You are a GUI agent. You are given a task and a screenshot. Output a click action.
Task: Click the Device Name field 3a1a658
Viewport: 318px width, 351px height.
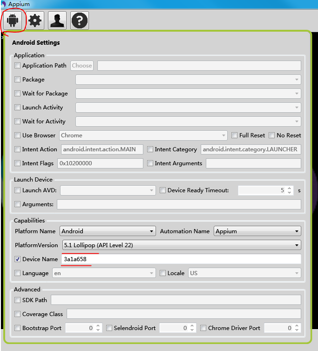[x=182, y=259]
